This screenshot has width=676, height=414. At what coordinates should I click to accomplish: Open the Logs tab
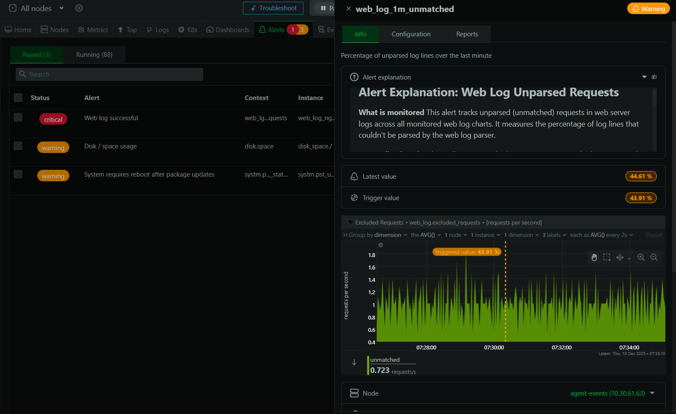(x=157, y=30)
